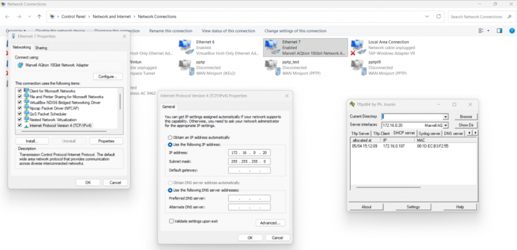Open the recent locations dropdown beside Forward
The height and width of the screenshot is (250, 517).
30,16
